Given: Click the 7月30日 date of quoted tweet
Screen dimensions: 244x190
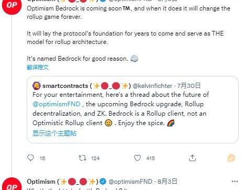Looking at the screenshot, I should [x=189, y=86].
